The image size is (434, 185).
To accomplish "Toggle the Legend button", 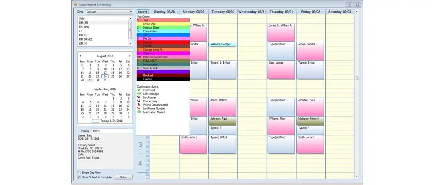I will click(143, 12).
